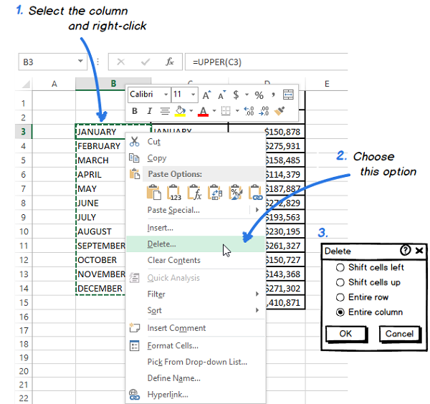
Task: Click Increase Font Size icon
Action: point(207,95)
